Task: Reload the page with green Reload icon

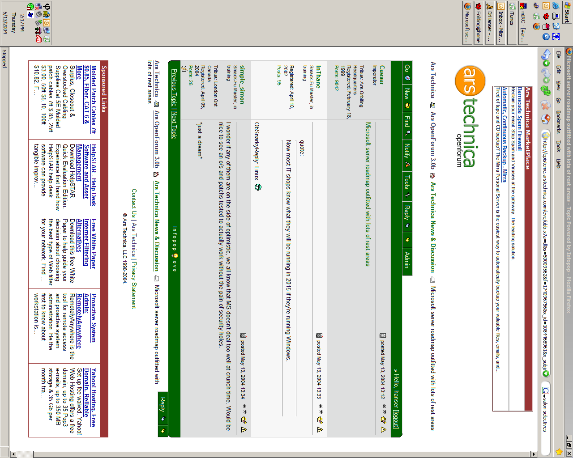Action: tap(546, 90)
